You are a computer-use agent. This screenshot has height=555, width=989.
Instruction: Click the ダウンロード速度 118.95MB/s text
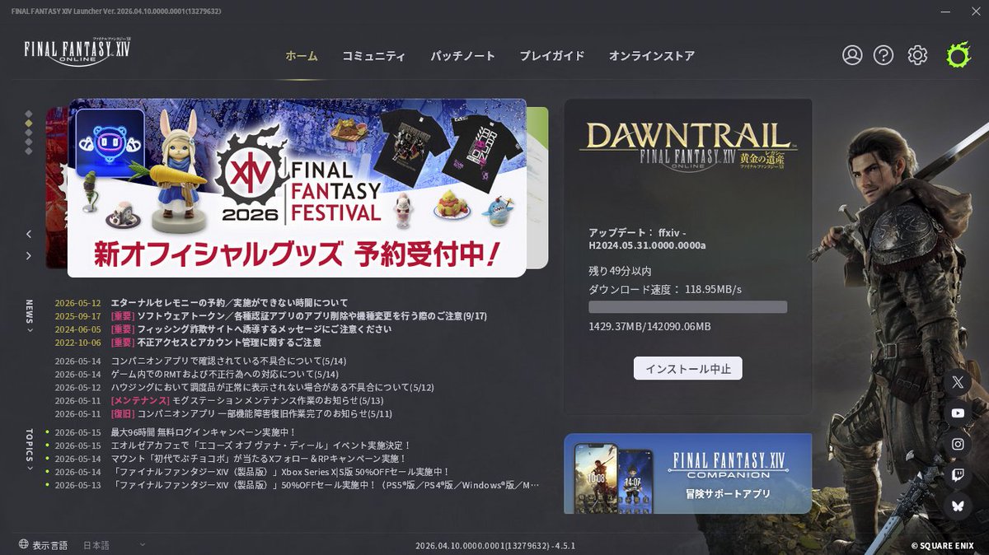(665, 289)
